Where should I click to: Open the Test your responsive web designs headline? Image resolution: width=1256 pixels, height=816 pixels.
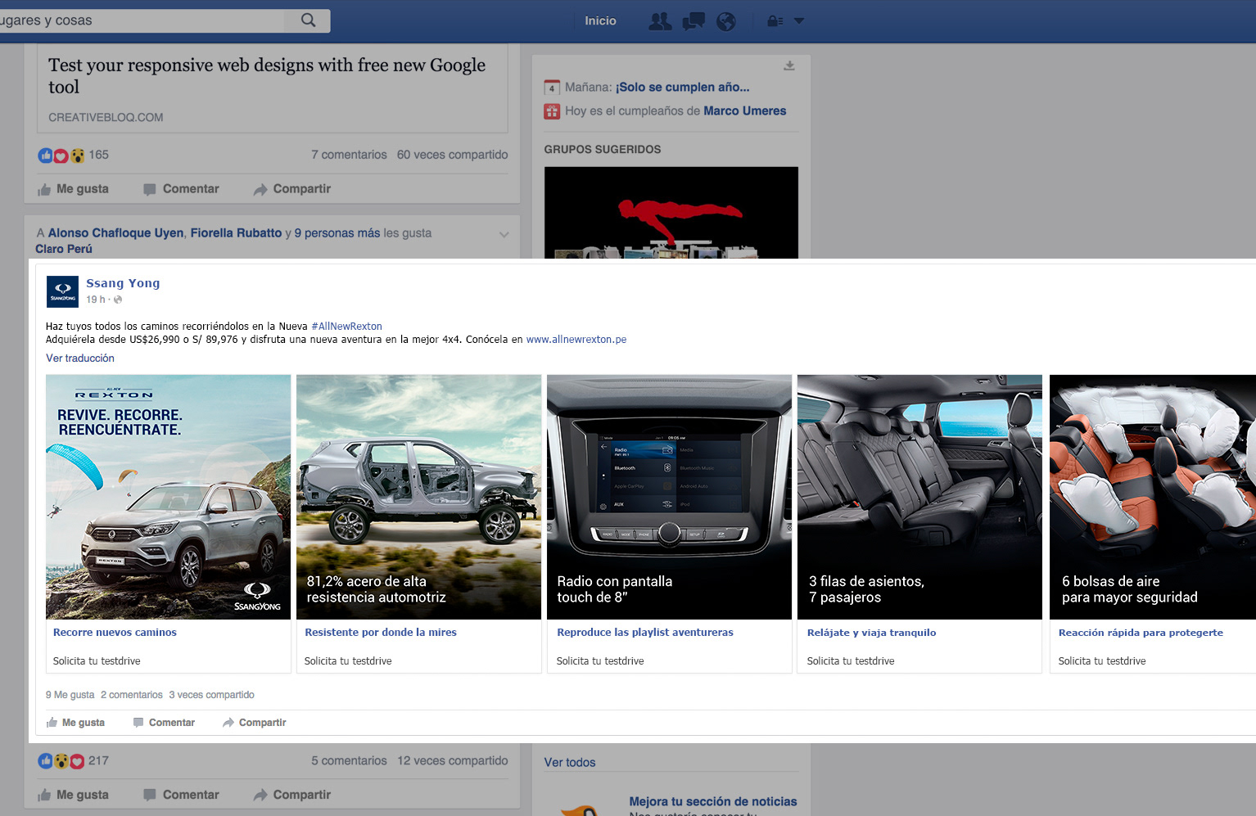click(267, 76)
